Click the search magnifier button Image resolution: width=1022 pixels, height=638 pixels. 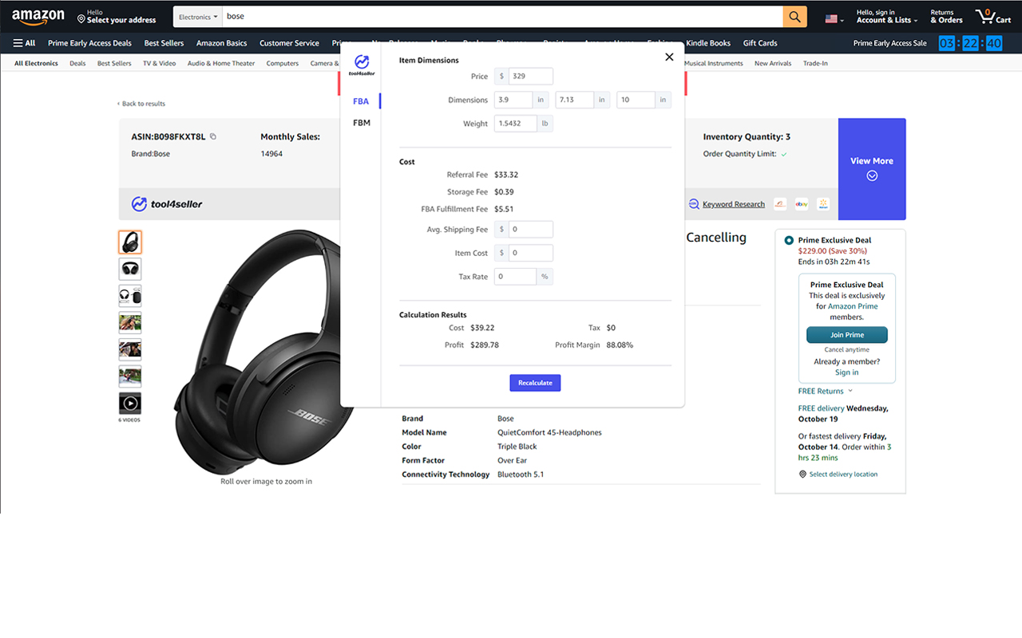coord(794,17)
